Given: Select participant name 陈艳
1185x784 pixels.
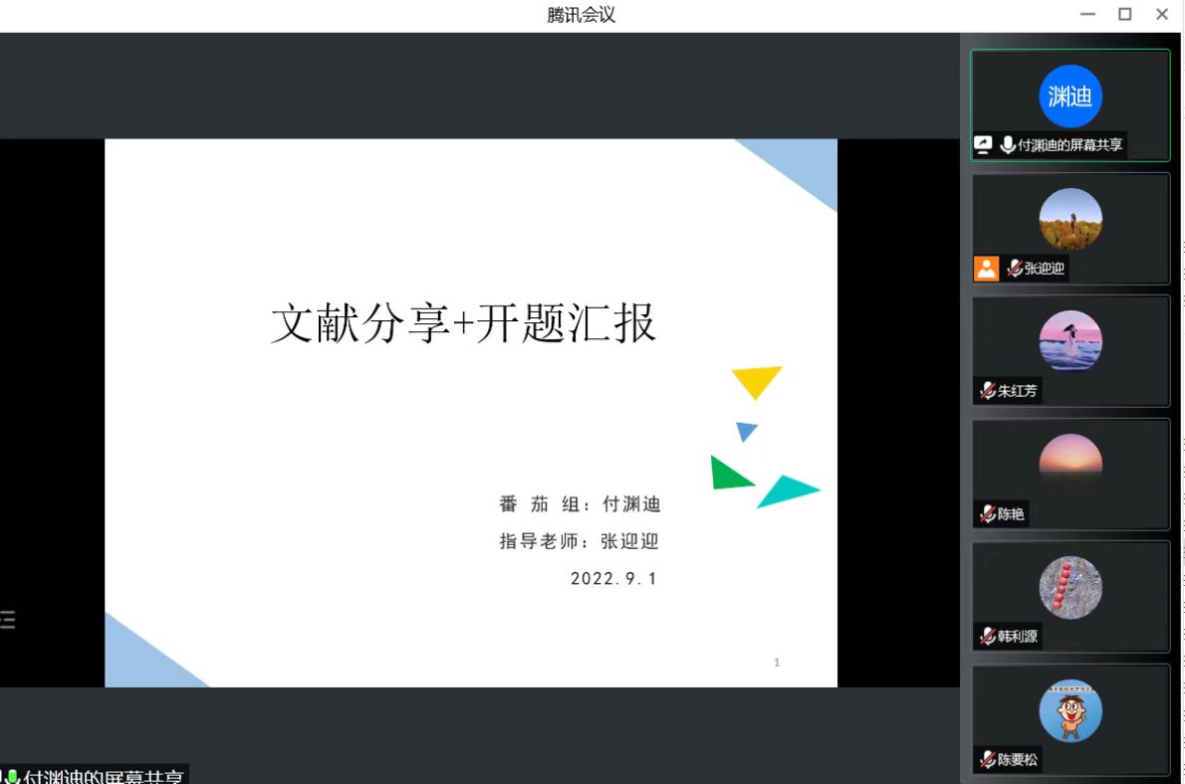Looking at the screenshot, I should (1011, 513).
